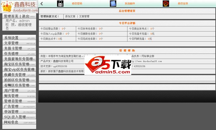Click 网站事业部 responsible department text
216x130 pixels.
[x=148, y=56]
